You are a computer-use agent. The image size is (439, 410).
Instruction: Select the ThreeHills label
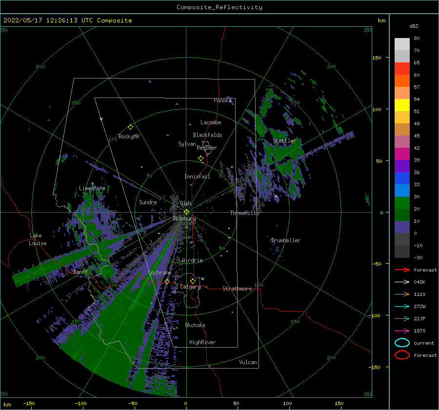click(x=244, y=213)
